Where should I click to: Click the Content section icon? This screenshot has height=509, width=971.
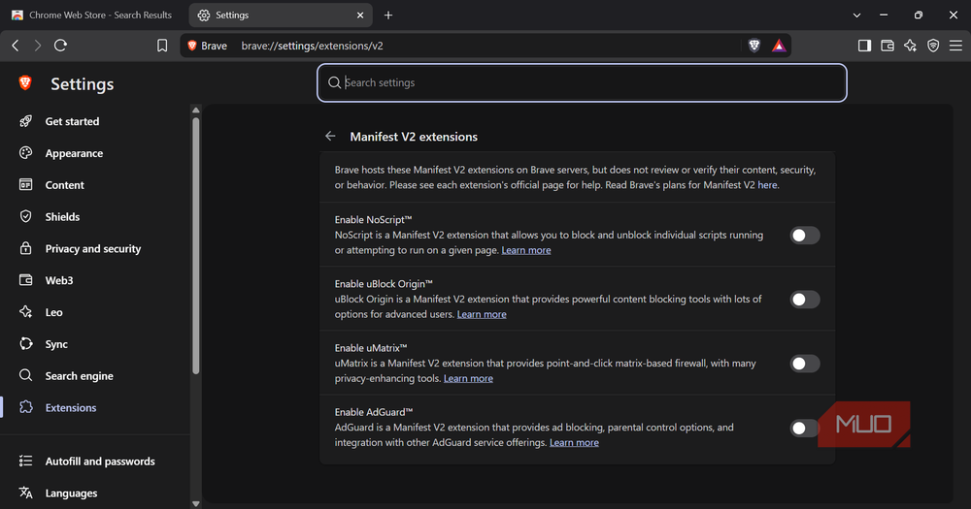click(x=25, y=184)
